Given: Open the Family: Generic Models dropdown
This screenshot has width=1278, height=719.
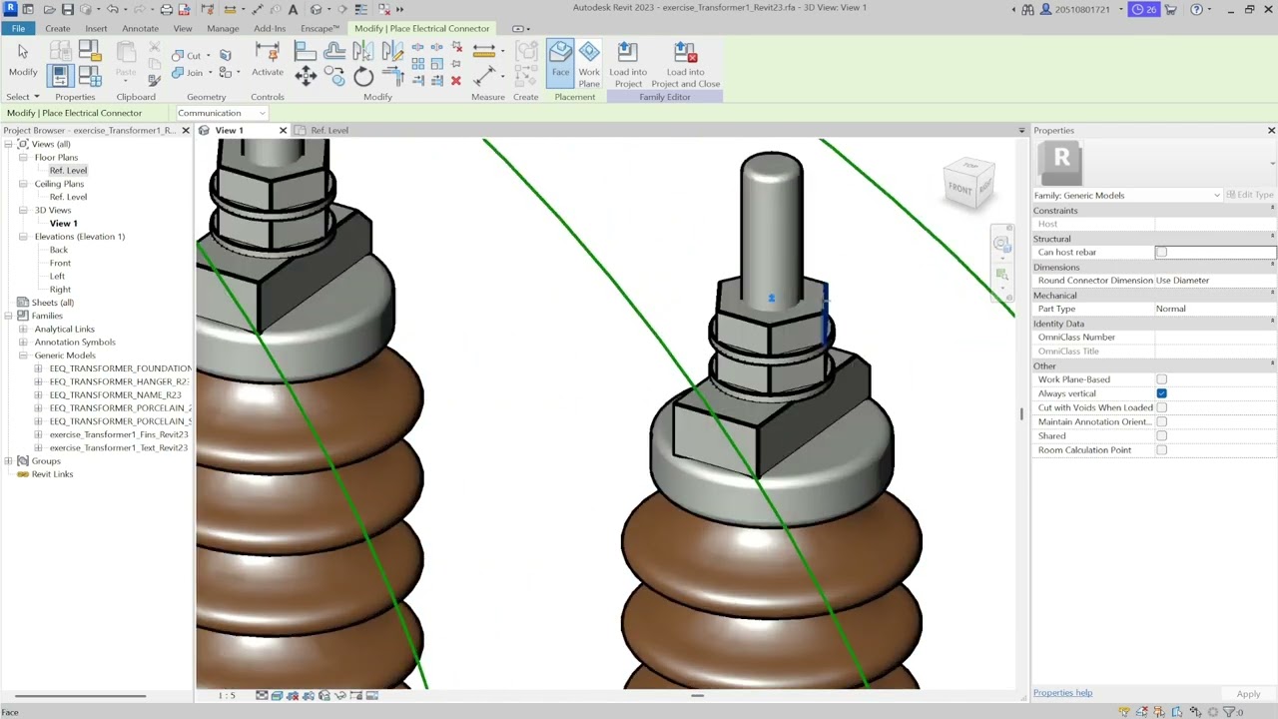Looking at the screenshot, I should 1127,195.
